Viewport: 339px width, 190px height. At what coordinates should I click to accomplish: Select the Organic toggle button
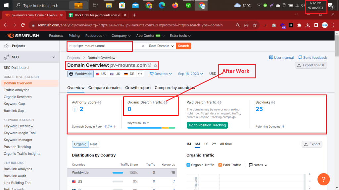pos(80,144)
